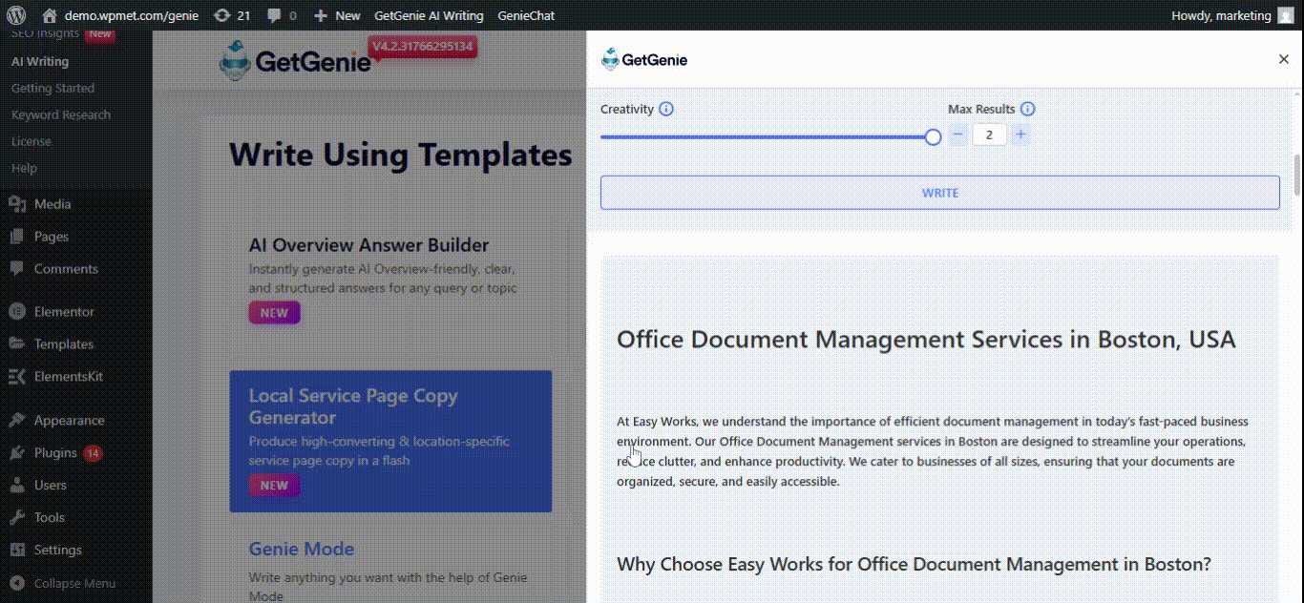This screenshot has width=1304, height=603.
Task: Open the Plugins menu in sidebar
Action: [x=55, y=452]
